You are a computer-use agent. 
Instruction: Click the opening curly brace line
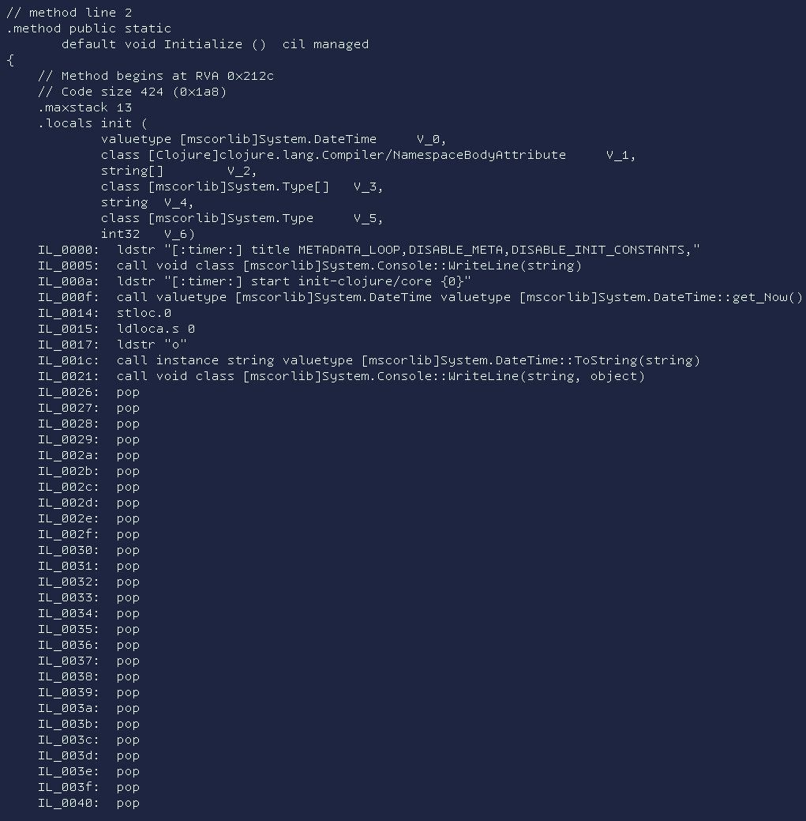(x=9, y=60)
